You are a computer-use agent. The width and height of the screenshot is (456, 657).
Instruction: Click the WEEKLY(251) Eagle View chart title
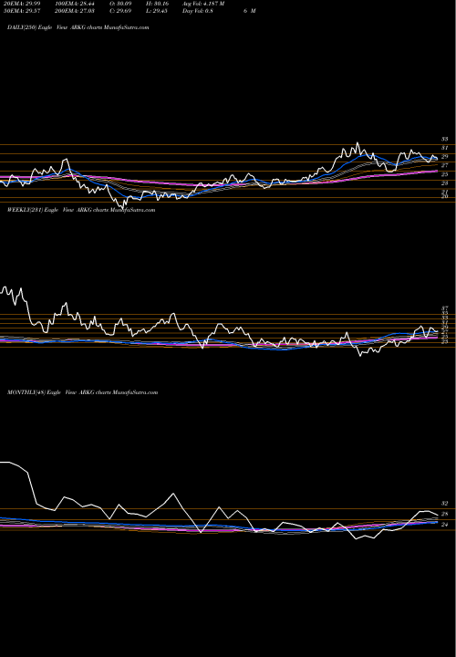(81, 210)
